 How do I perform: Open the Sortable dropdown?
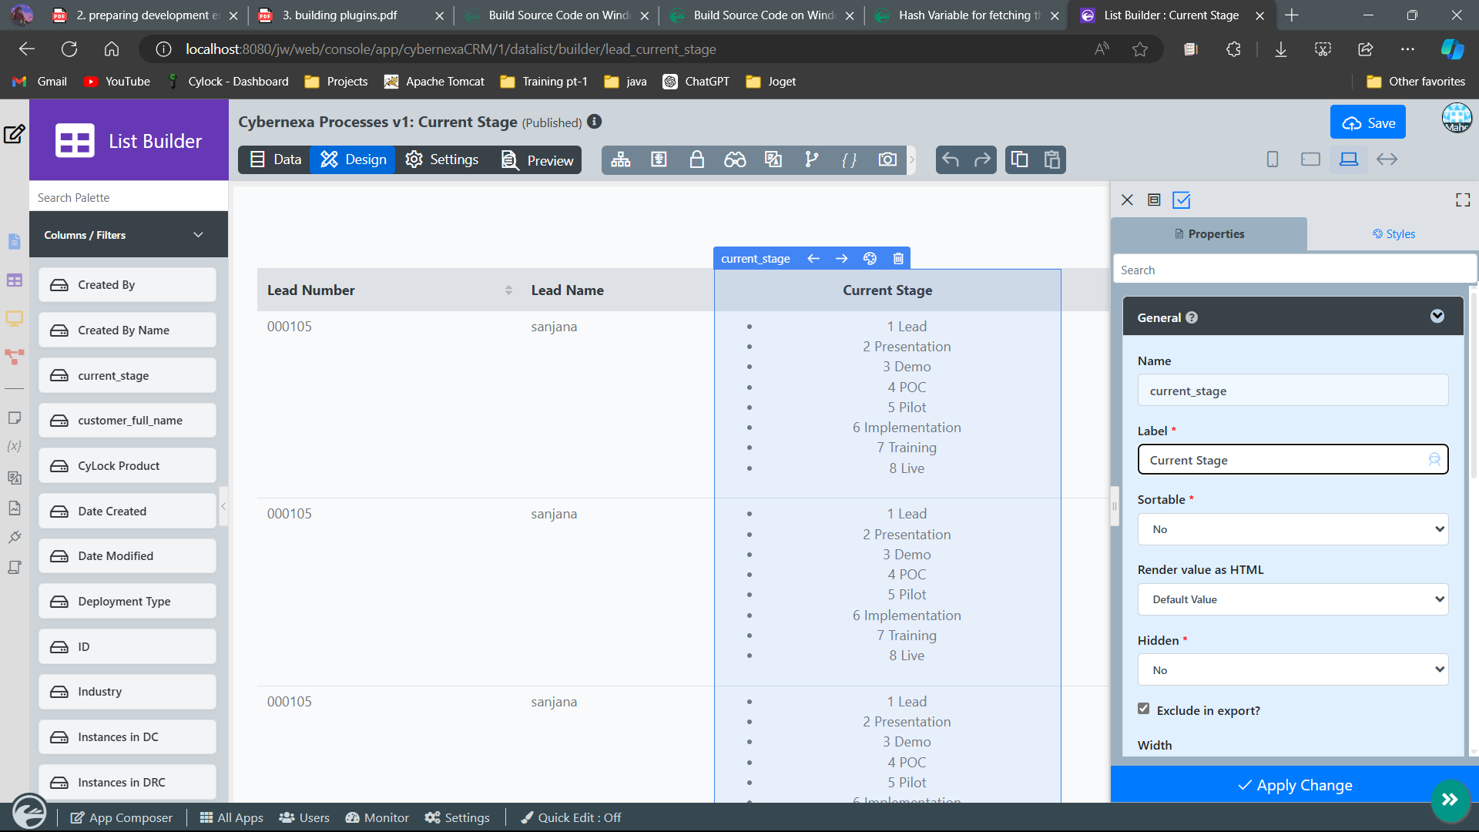(x=1293, y=529)
